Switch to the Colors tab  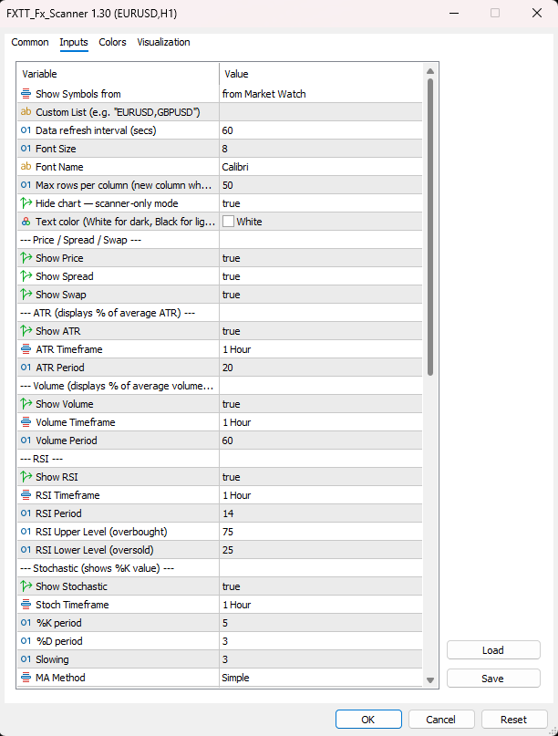(x=112, y=42)
